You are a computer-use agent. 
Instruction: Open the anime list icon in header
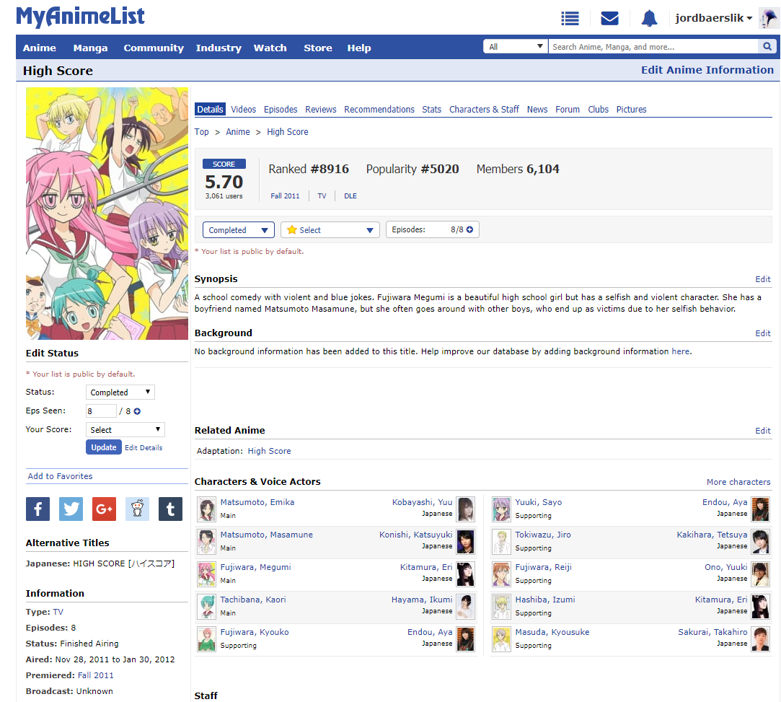(570, 19)
